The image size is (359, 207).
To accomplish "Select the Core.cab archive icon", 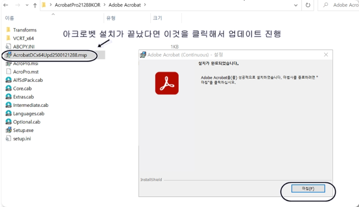I will point(8,89).
